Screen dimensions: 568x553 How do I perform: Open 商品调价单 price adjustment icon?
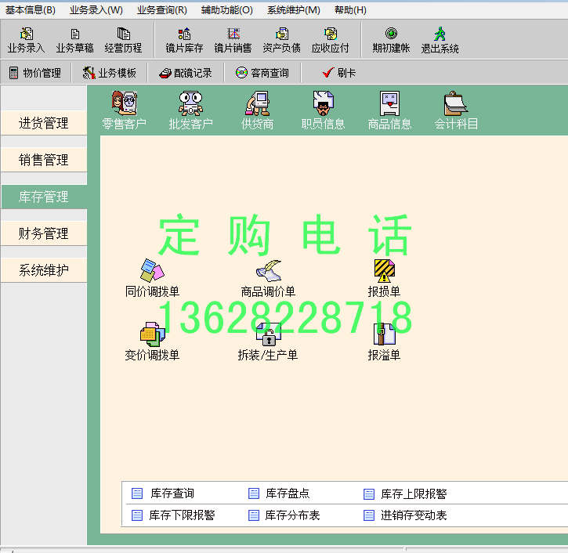[268, 278]
